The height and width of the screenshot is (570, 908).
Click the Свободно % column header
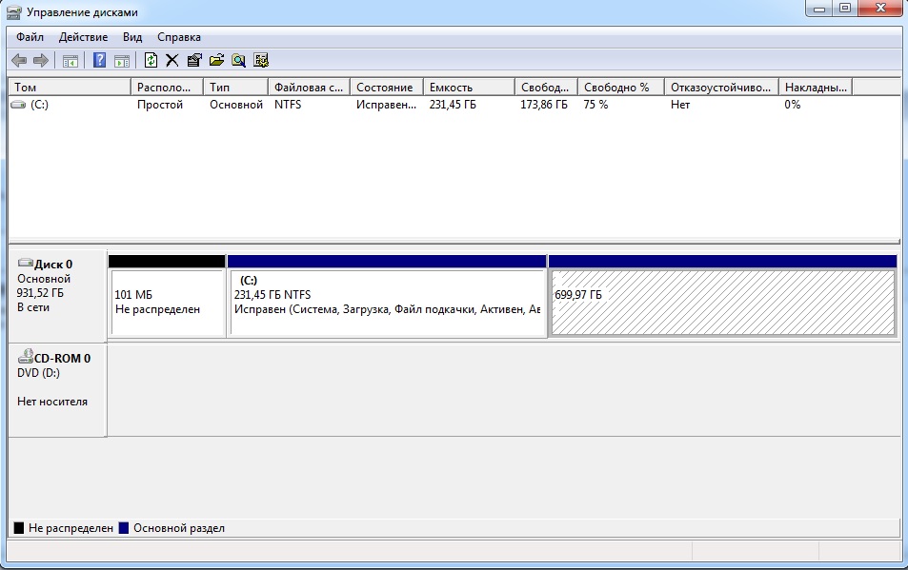pyautogui.click(x=619, y=88)
